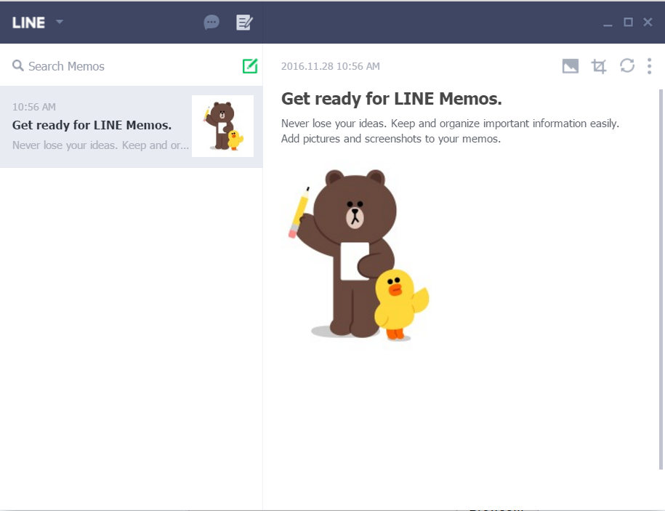This screenshot has height=511, width=665.
Task: Click the magnifier search icon
Action: pyautogui.click(x=18, y=66)
